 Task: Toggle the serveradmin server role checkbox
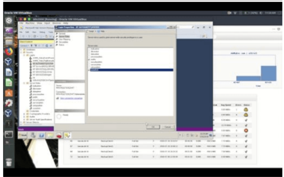coord(89,65)
